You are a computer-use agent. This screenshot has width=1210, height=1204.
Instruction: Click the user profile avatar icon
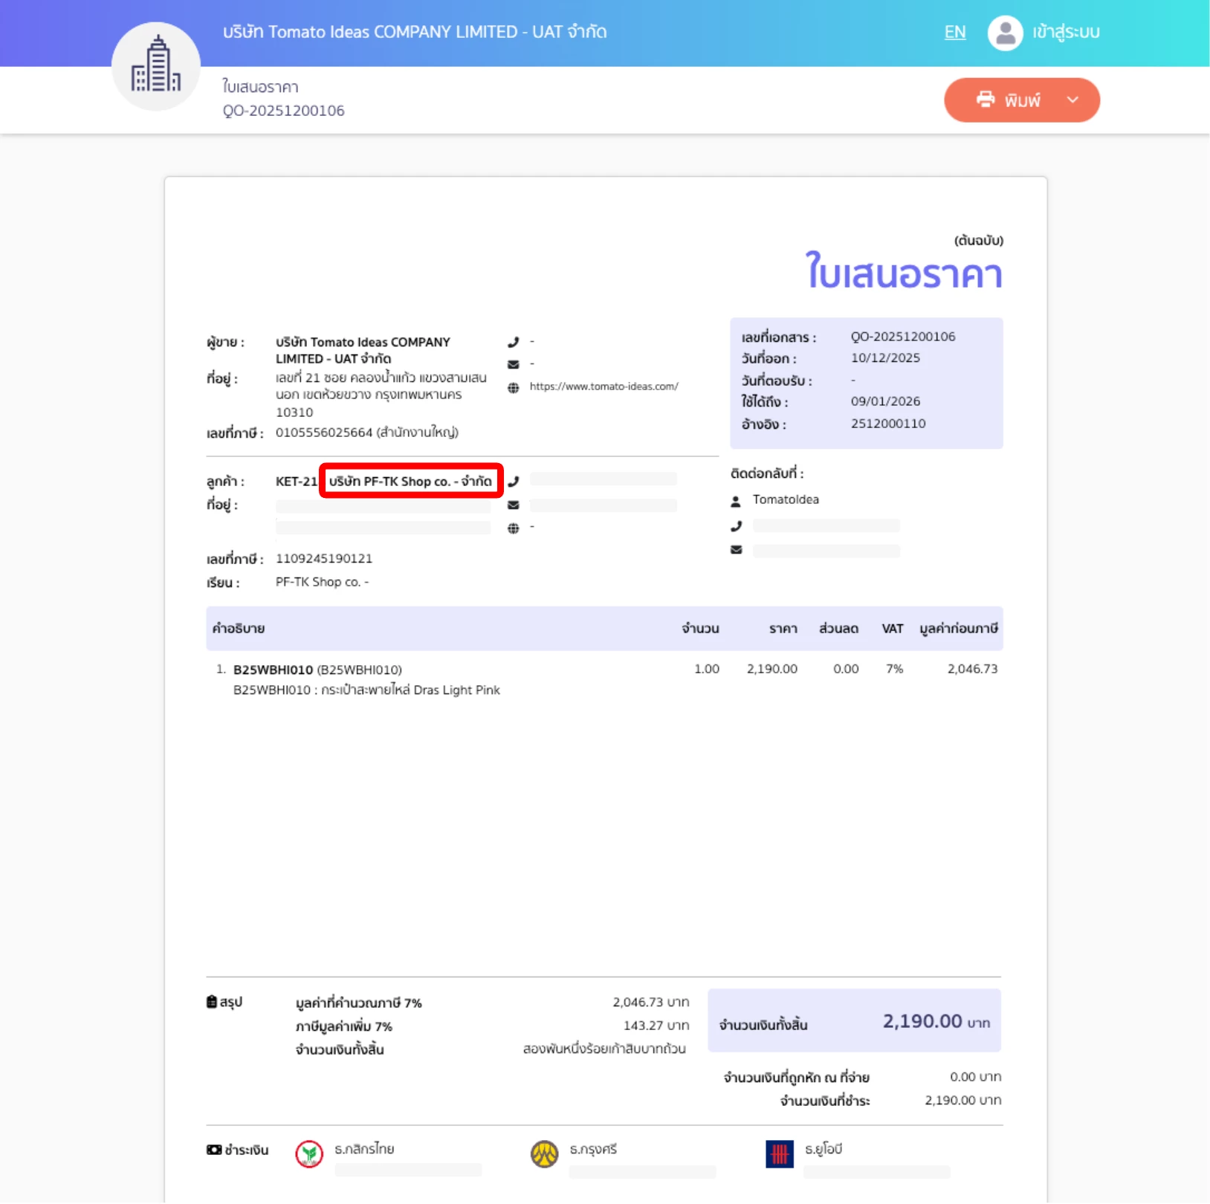(x=1005, y=33)
